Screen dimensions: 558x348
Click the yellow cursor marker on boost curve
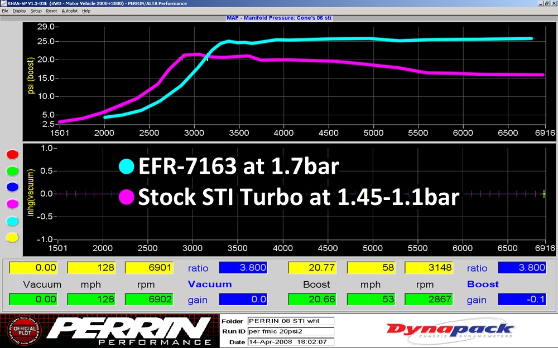pos(207,57)
